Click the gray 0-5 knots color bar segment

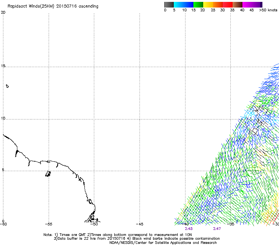click(169, 5)
